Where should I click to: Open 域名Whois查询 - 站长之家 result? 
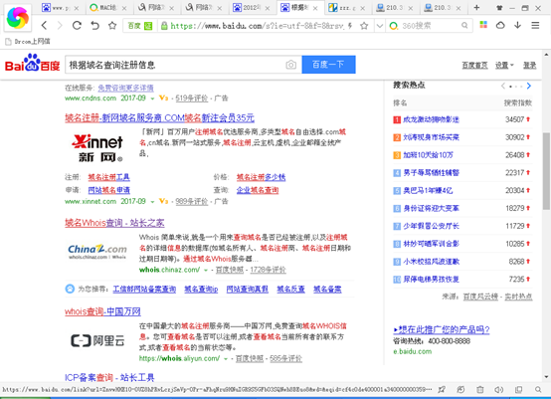114,223
